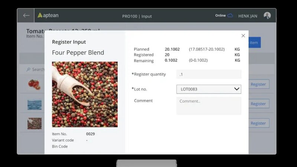Click the planned range (17.08517-20.1002)
Viewport: 297px width, 167px height.
207,49
